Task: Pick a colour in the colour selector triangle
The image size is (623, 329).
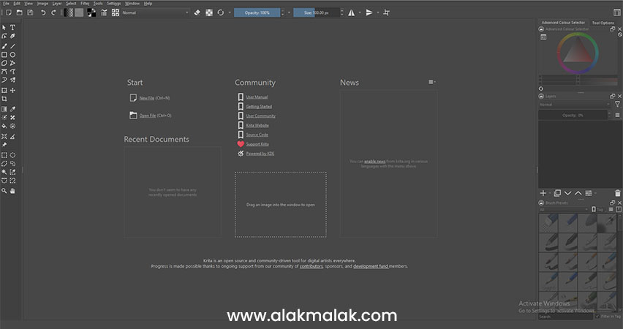Action: point(578,53)
